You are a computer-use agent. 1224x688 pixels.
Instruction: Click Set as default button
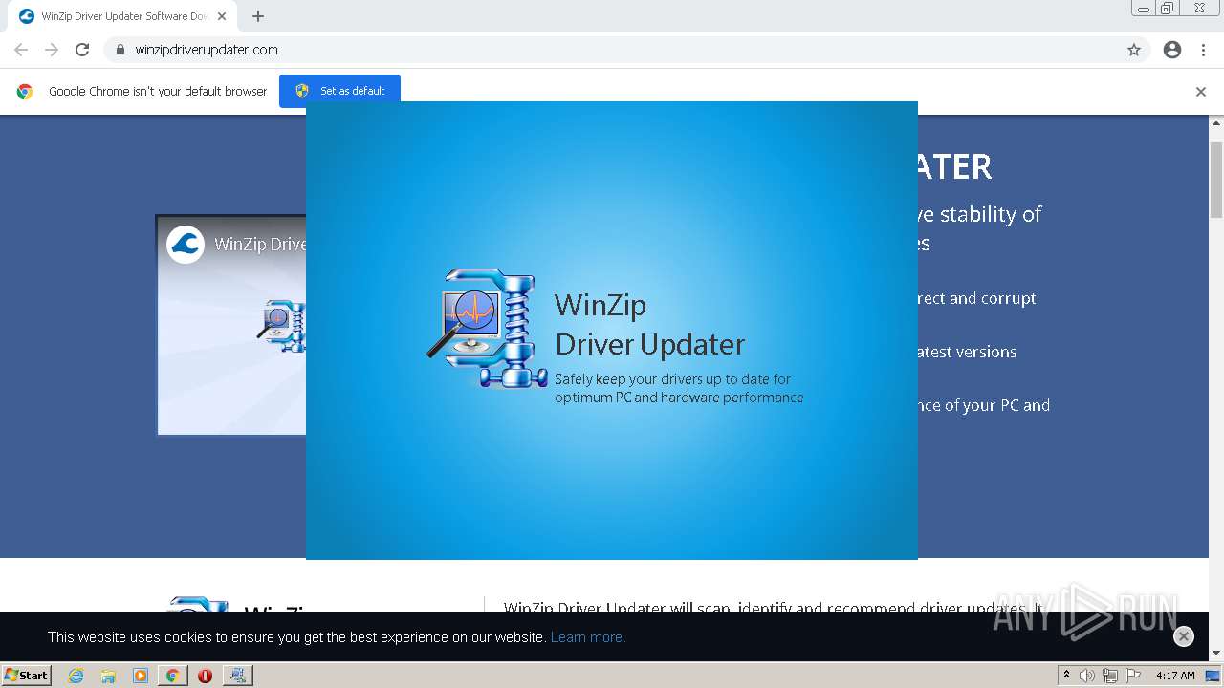tap(339, 91)
